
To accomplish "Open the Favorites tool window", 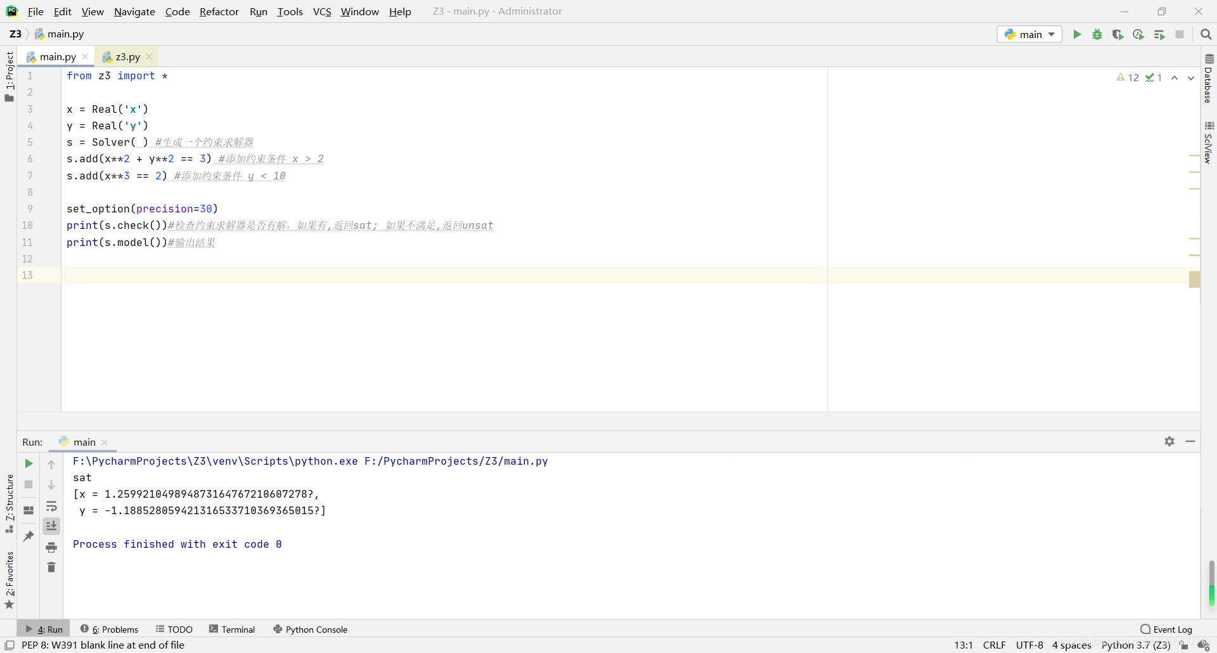I will [x=9, y=580].
